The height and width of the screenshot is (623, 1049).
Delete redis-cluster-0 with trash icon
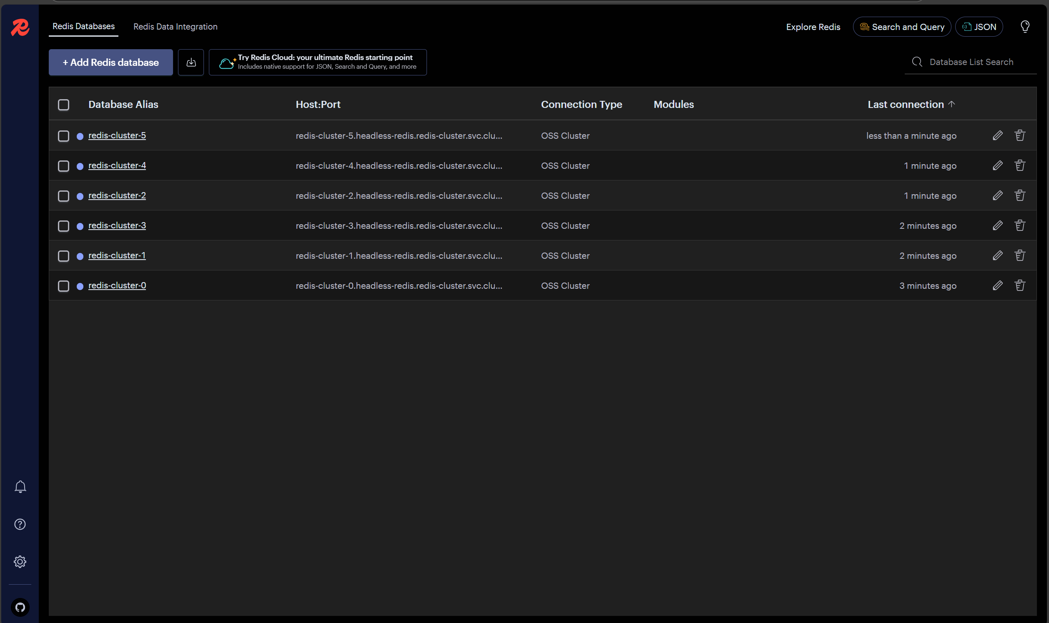(x=1020, y=285)
